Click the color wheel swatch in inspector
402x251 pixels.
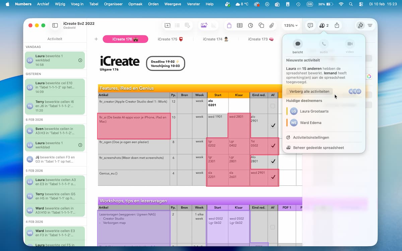(369, 76)
